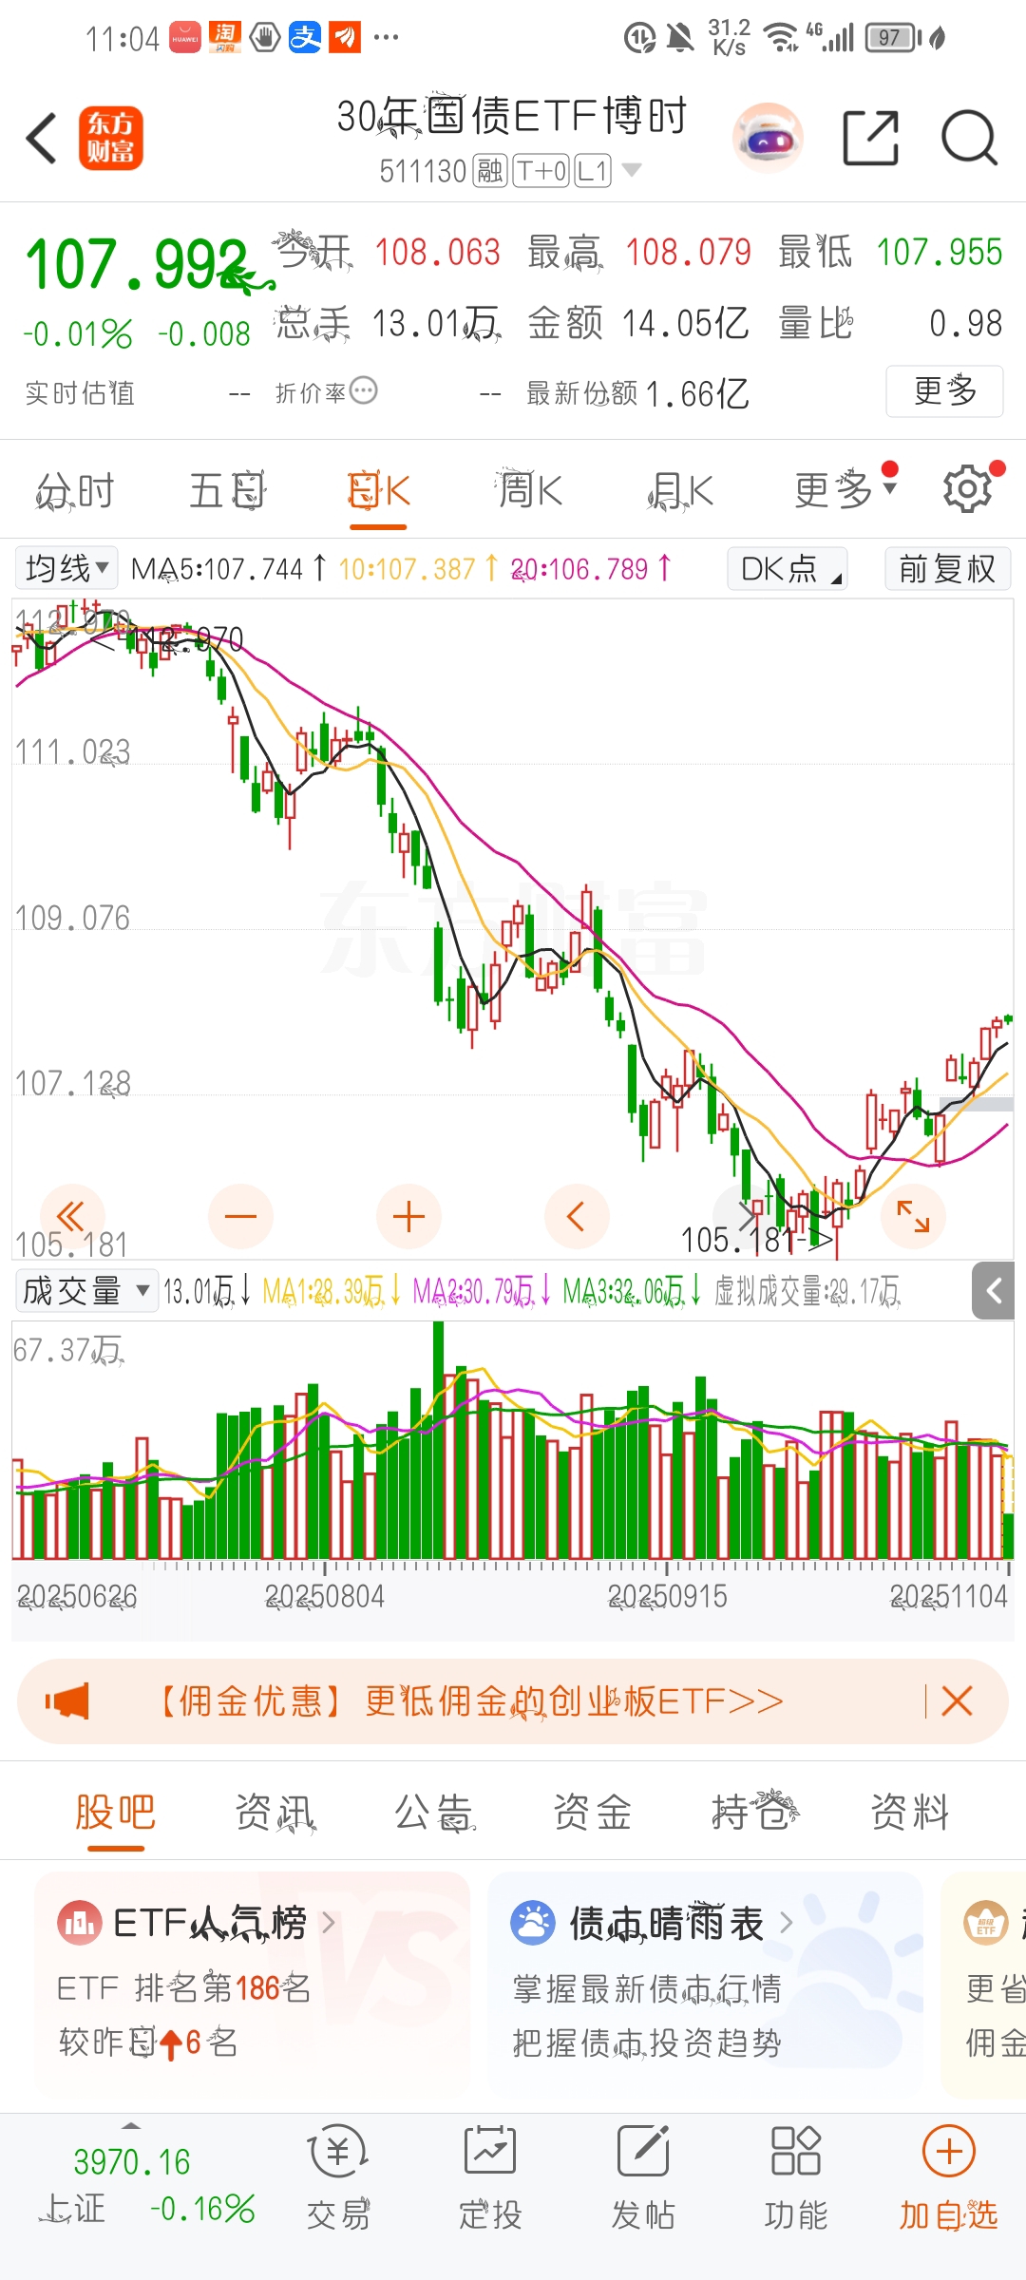
Task: Open 资料 tab
Action: [x=911, y=1812]
